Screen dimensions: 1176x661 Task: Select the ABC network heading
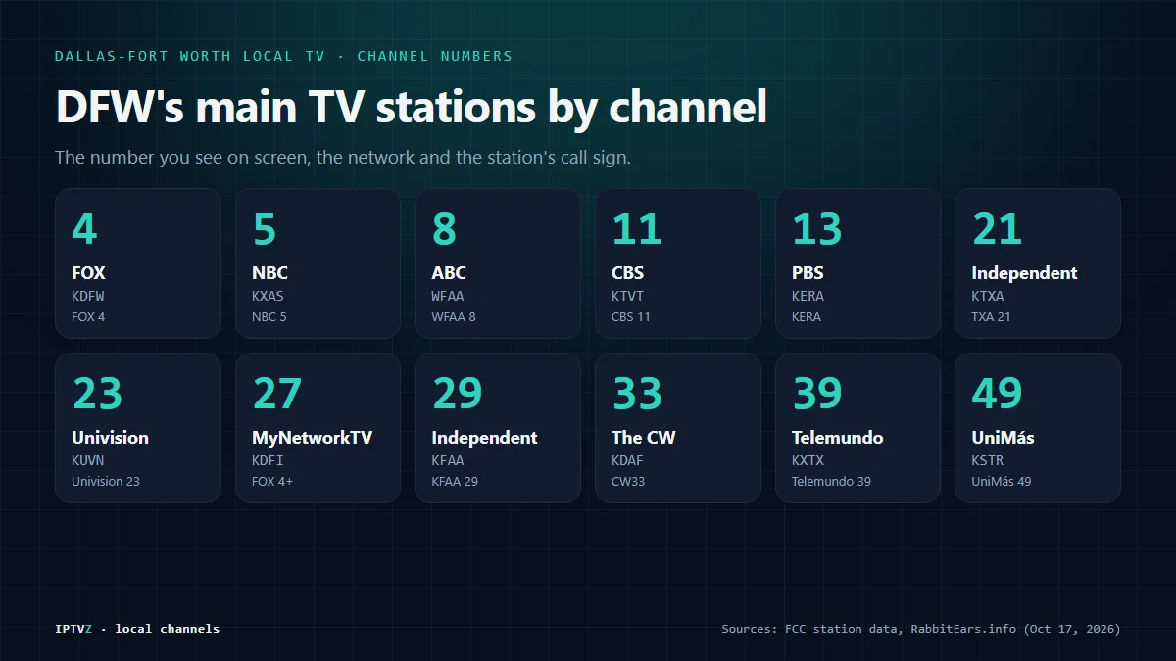(x=450, y=273)
